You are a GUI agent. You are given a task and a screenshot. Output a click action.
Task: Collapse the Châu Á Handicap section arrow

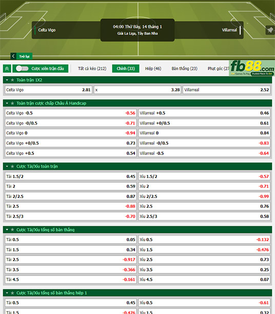point(7,103)
